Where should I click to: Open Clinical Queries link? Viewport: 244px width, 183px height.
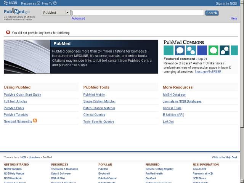pos(94,115)
